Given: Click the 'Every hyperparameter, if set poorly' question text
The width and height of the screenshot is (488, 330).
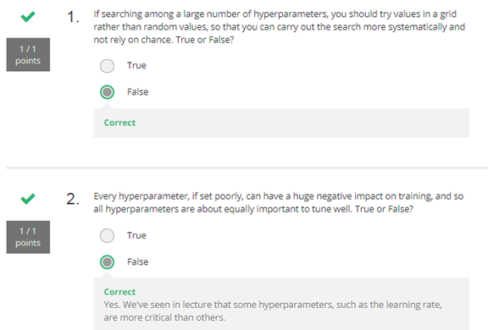Looking at the screenshot, I should (279, 202).
